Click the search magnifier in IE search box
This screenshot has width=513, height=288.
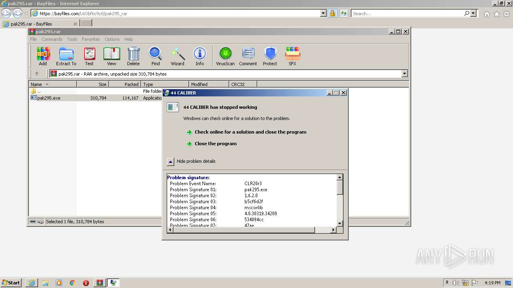pyautogui.click(x=467, y=13)
